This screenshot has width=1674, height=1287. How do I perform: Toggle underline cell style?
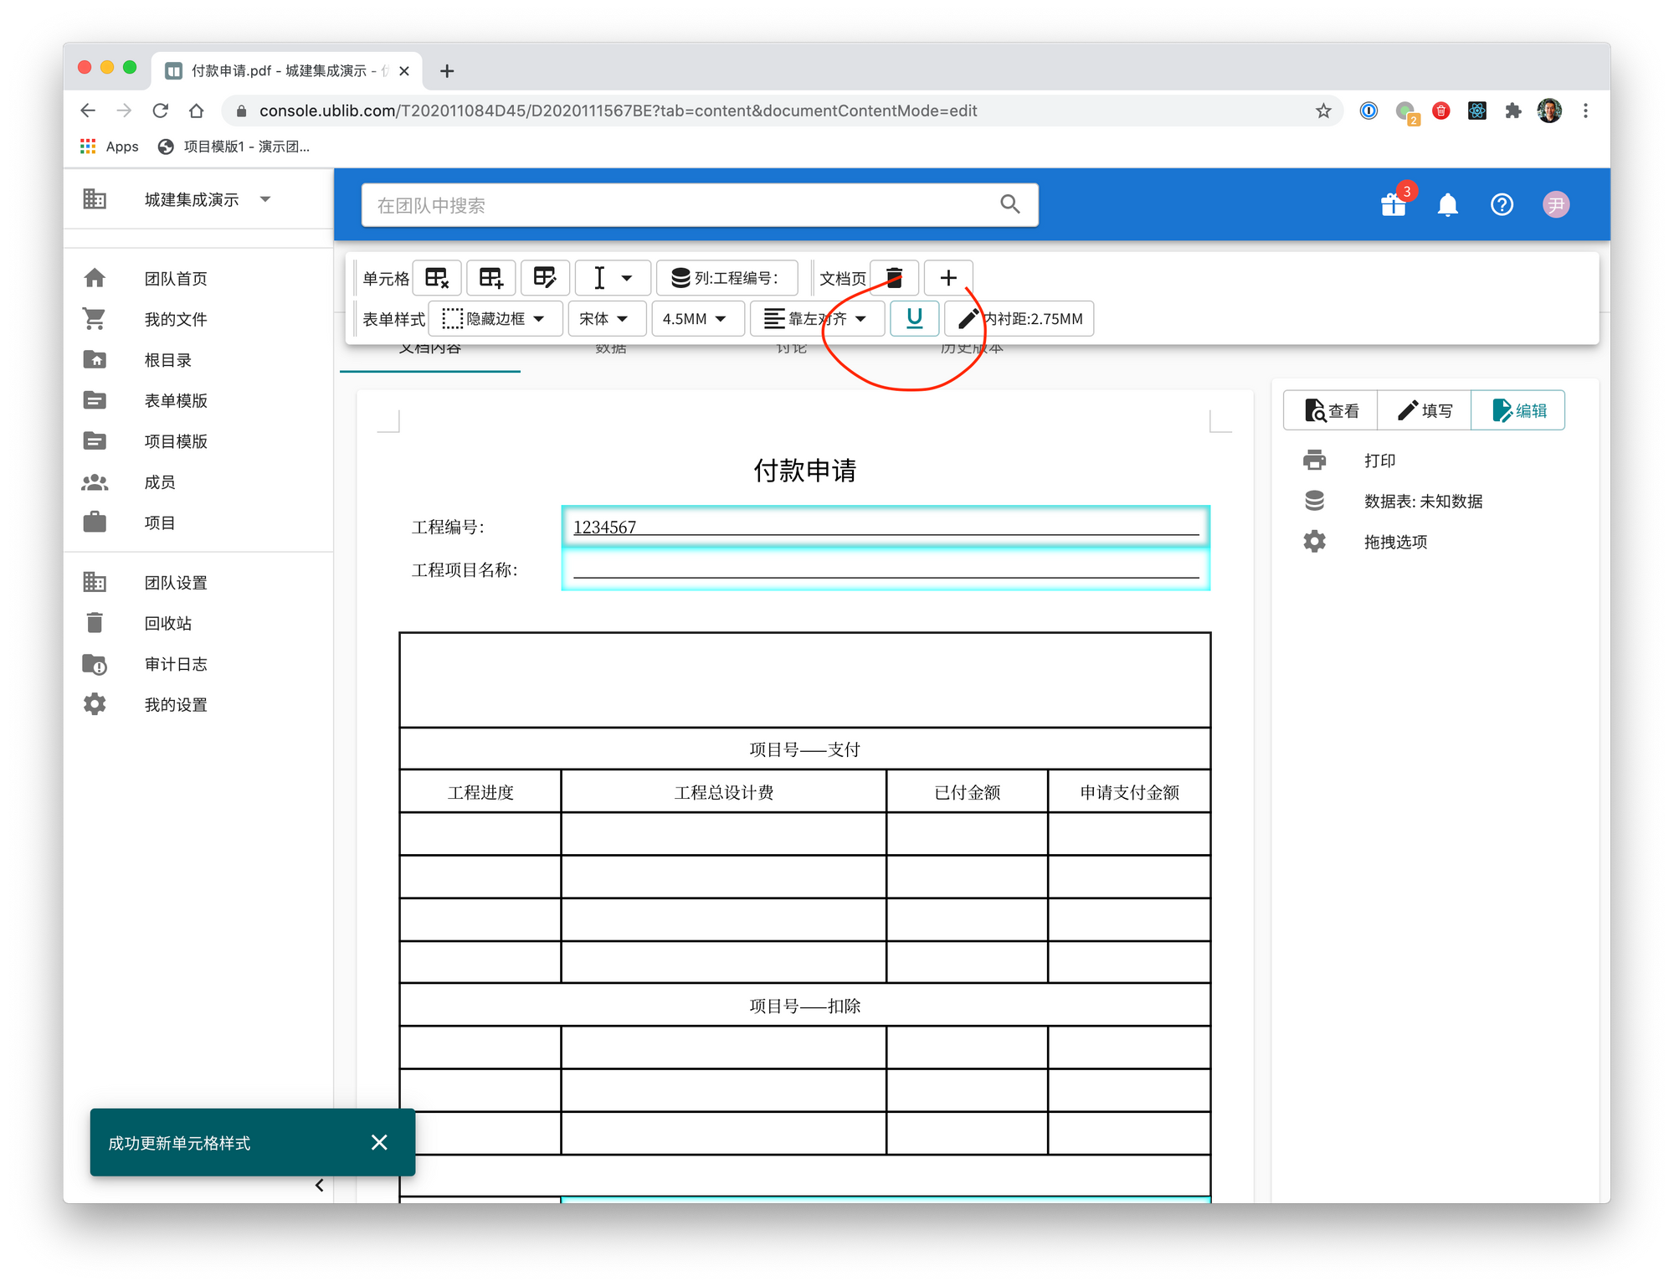(x=914, y=319)
